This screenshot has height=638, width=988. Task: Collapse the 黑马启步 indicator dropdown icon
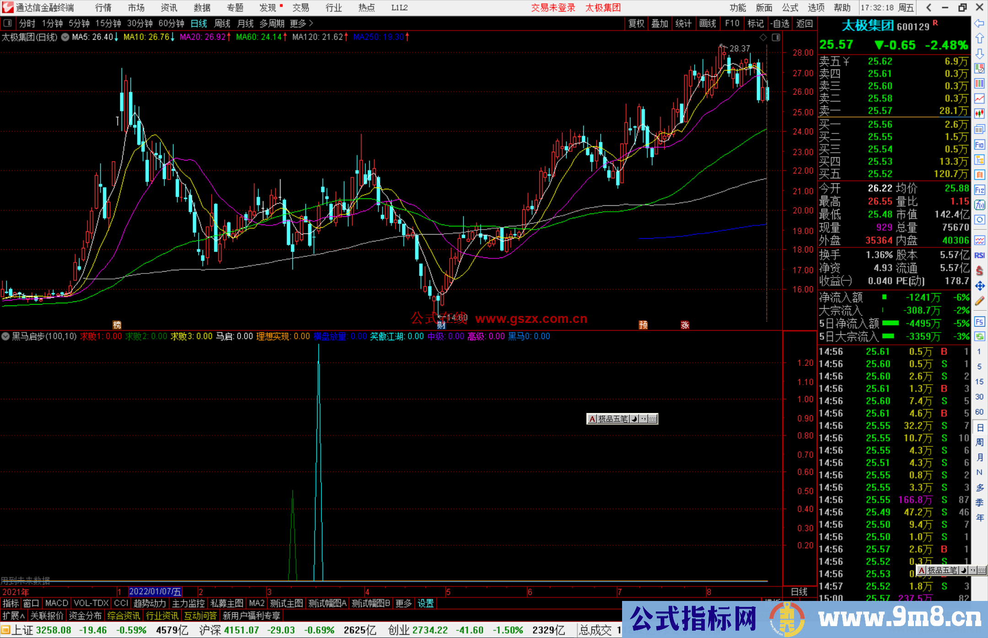[x=5, y=336]
